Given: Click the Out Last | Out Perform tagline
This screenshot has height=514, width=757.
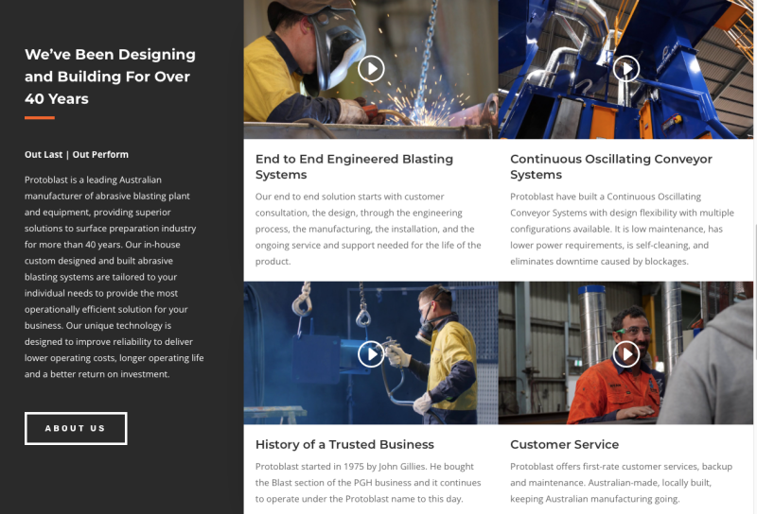Looking at the screenshot, I should [x=77, y=154].
